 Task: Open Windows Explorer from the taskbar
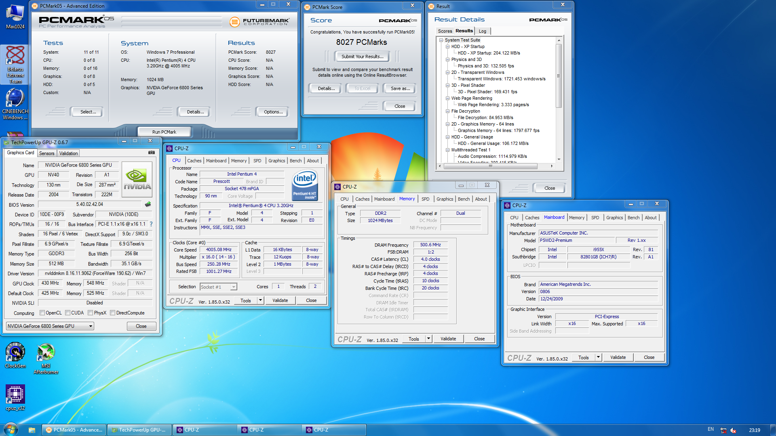pyautogui.click(x=32, y=430)
